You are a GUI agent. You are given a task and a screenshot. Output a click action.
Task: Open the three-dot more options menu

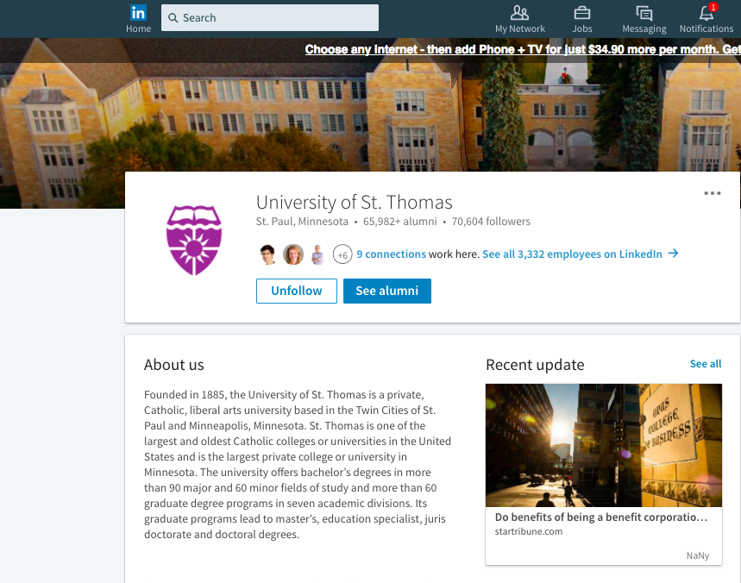[x=712, y=193]
